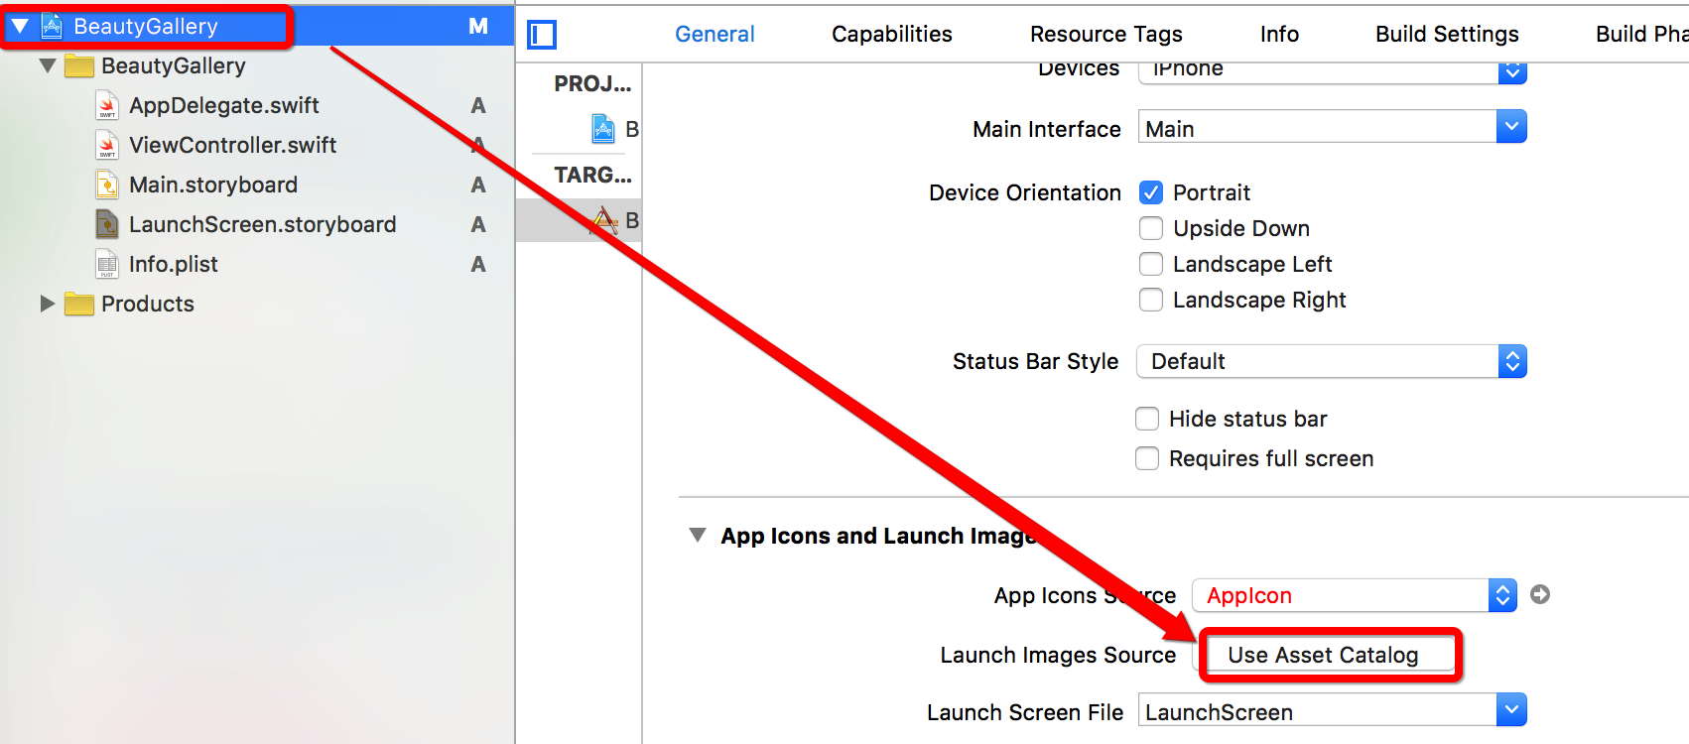Screen dimensions: 1689x744
Task: Open the Status Bar Style dropdown
Action: pyautogui.click(x=1332, y=361)
